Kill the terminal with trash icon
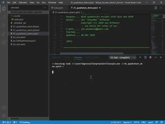The image size is (165, 124). click(150, 57)
